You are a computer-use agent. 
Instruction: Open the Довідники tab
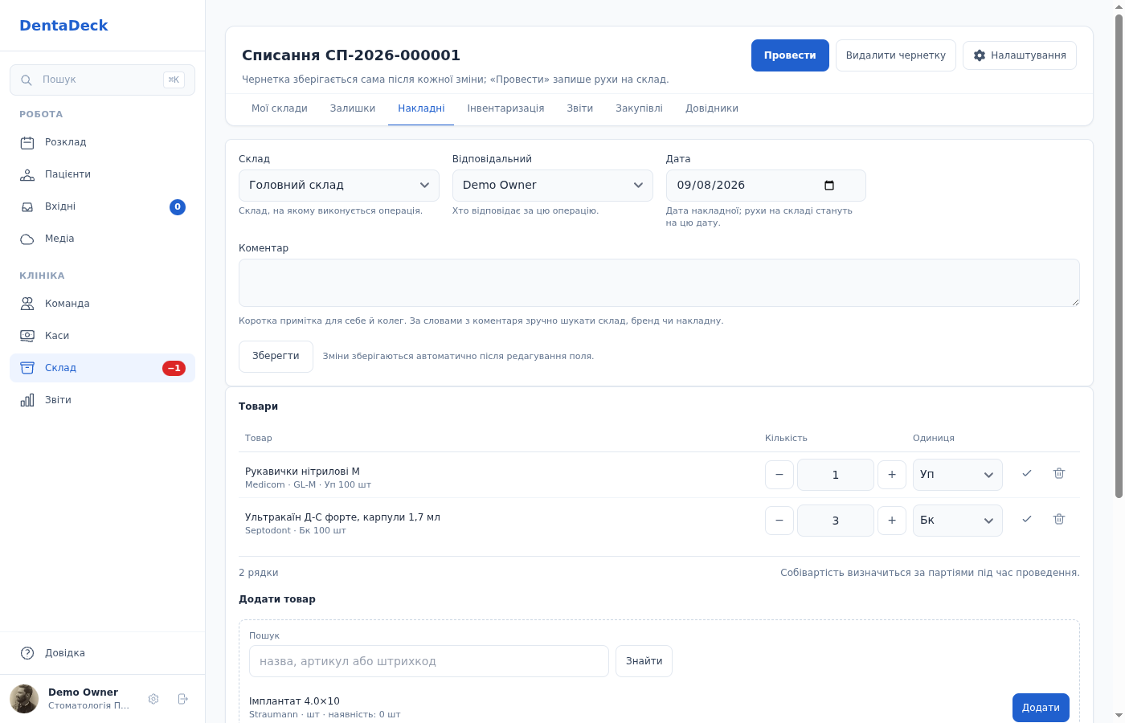coord(712,108)
